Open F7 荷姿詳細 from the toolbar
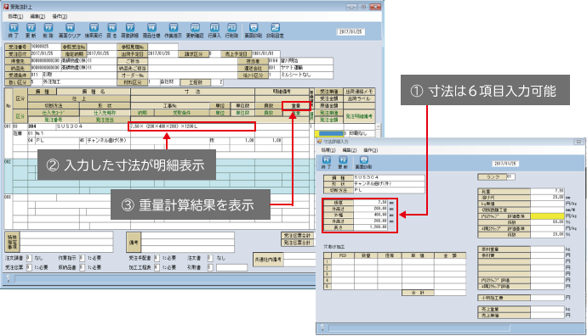587x336 pixels. pyautogui.click(x=129, y=31)
